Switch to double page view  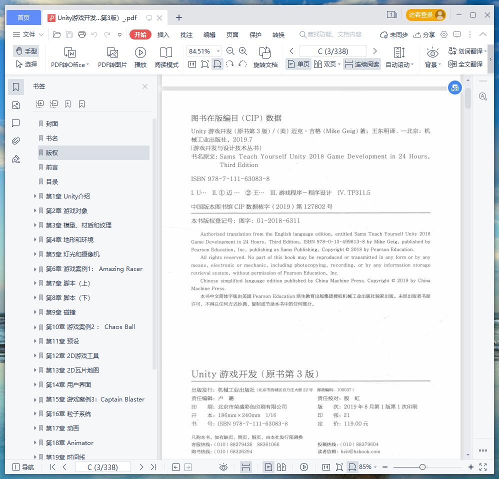327,64
